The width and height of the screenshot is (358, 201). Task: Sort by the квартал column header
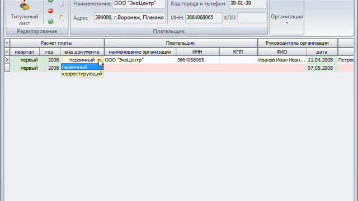25,52
